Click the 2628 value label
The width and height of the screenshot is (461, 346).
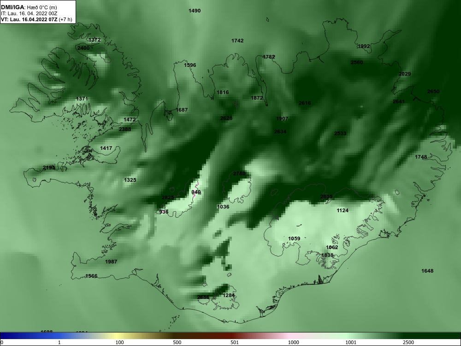(226, 118)
